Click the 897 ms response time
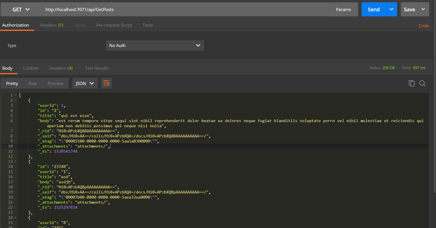This screenshot has width=436, height=228. [x=419, y=68]
